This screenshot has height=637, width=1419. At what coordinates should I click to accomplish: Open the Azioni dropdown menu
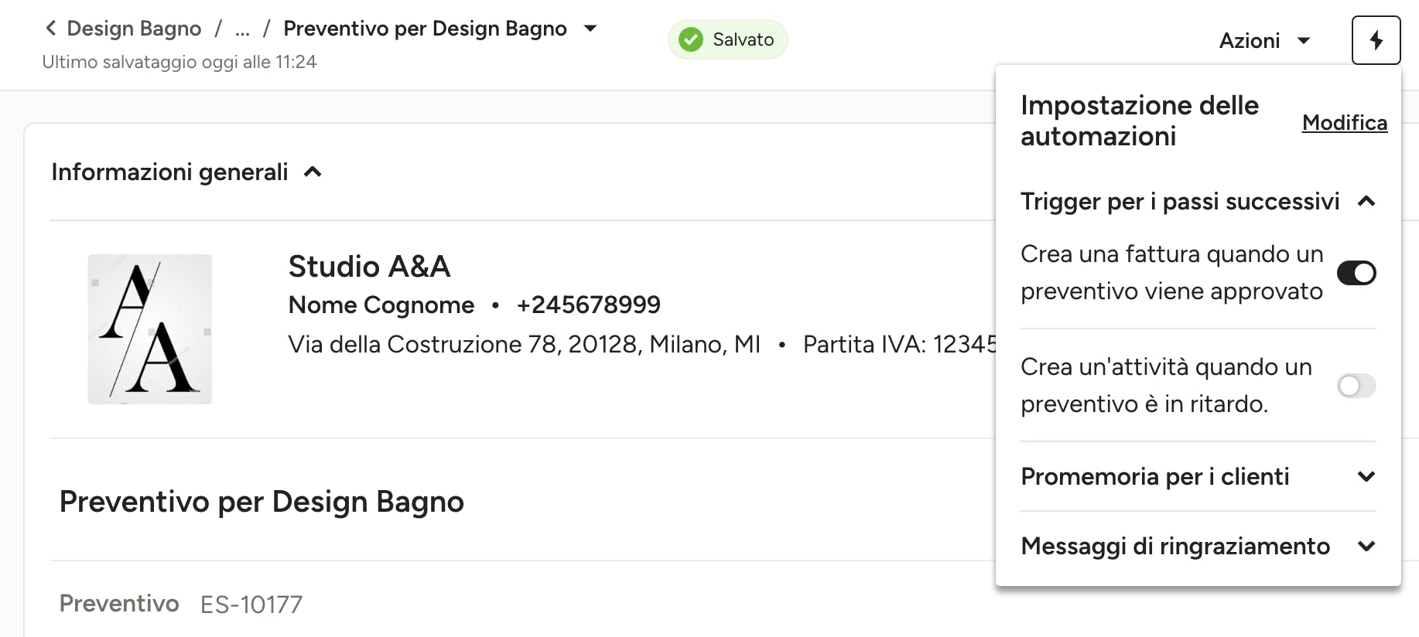[1264, 40]
